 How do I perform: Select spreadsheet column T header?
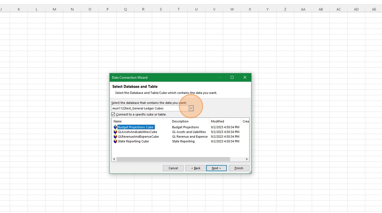(179, 9)
